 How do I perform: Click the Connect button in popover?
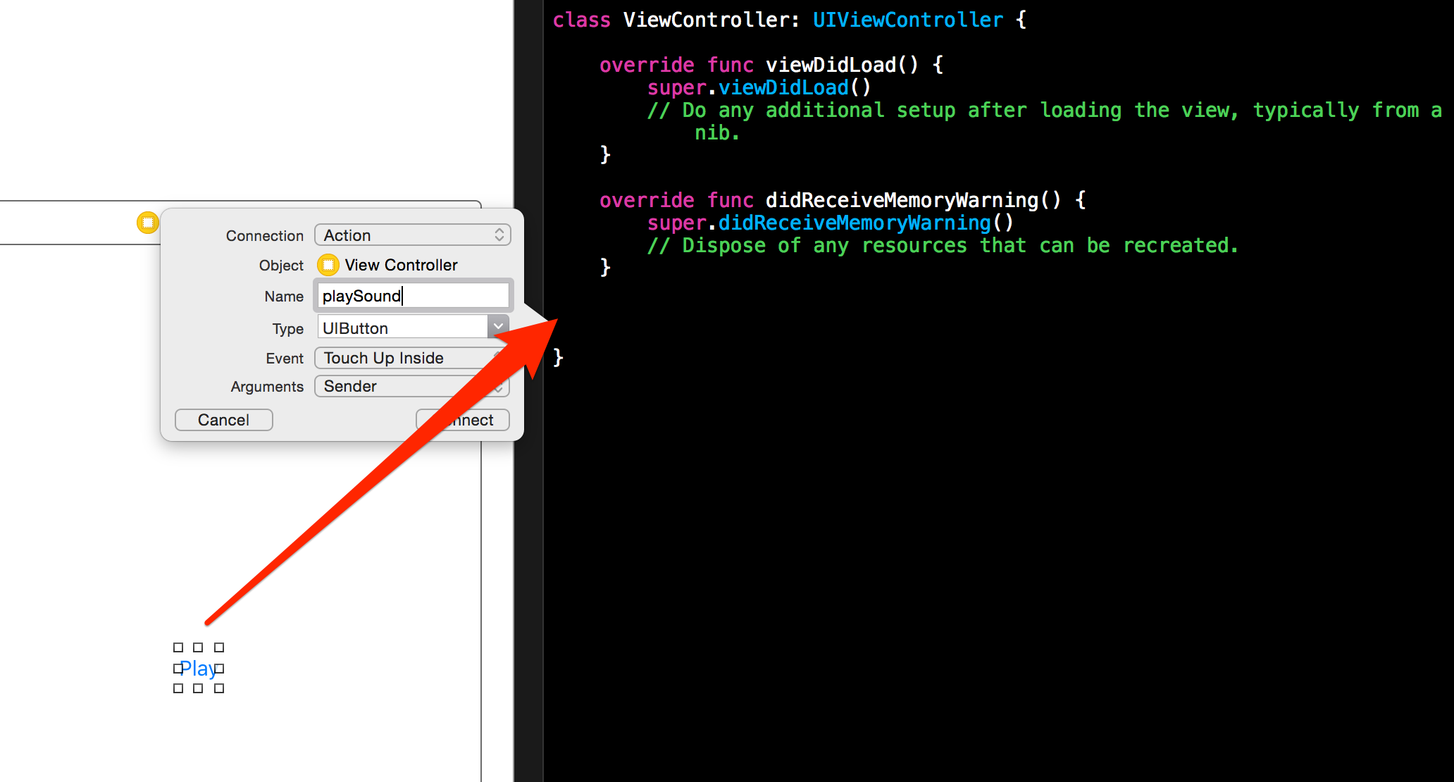[472, 420]
